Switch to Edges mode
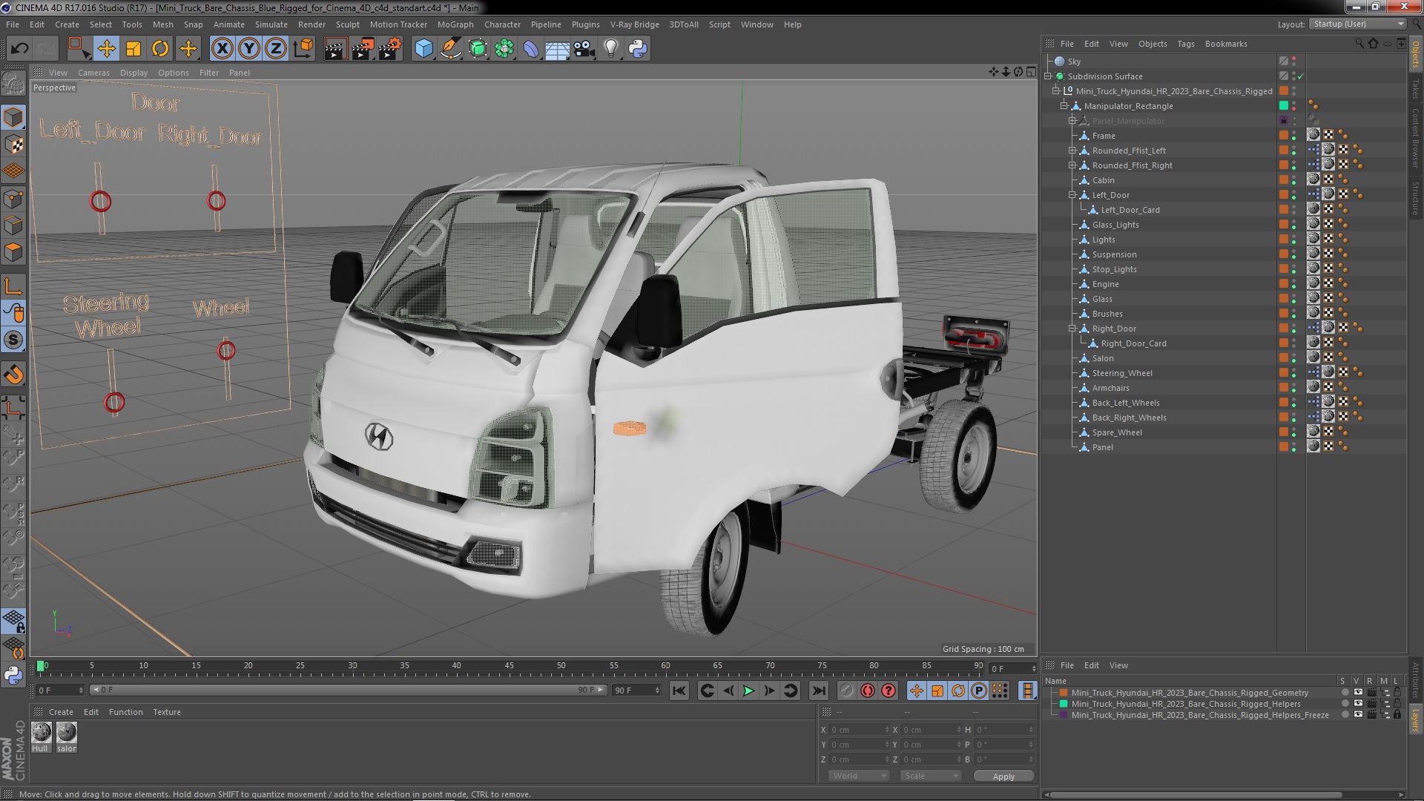Image resolution: width=1424 pixels, height=801 pixels. point(13,225)
